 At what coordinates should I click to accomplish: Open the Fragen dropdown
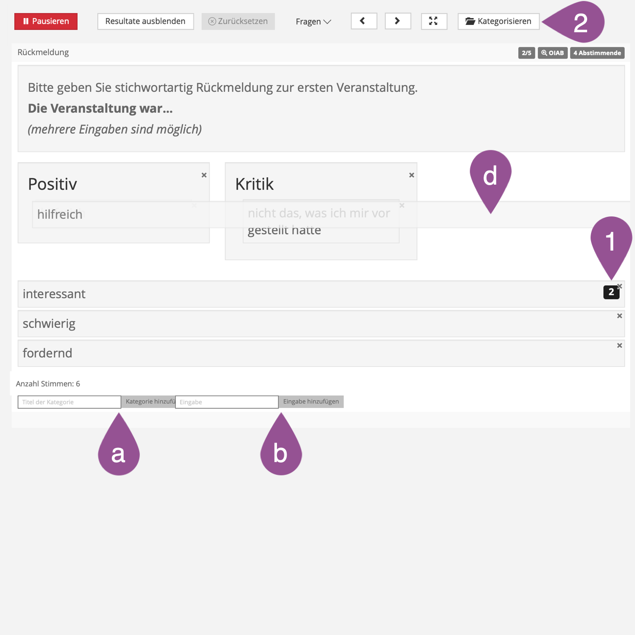pos(313,21)
